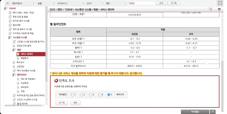The height and width of the screenshot is (114, 227).
Task: Click the scroll-to-top chevron button
Action: 213,112
